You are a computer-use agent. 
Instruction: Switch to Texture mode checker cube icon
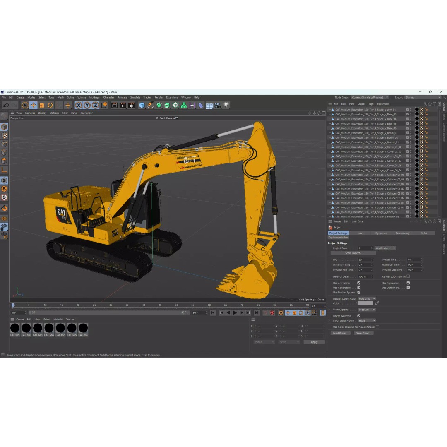pyautogui.click(x=4, y=136)
